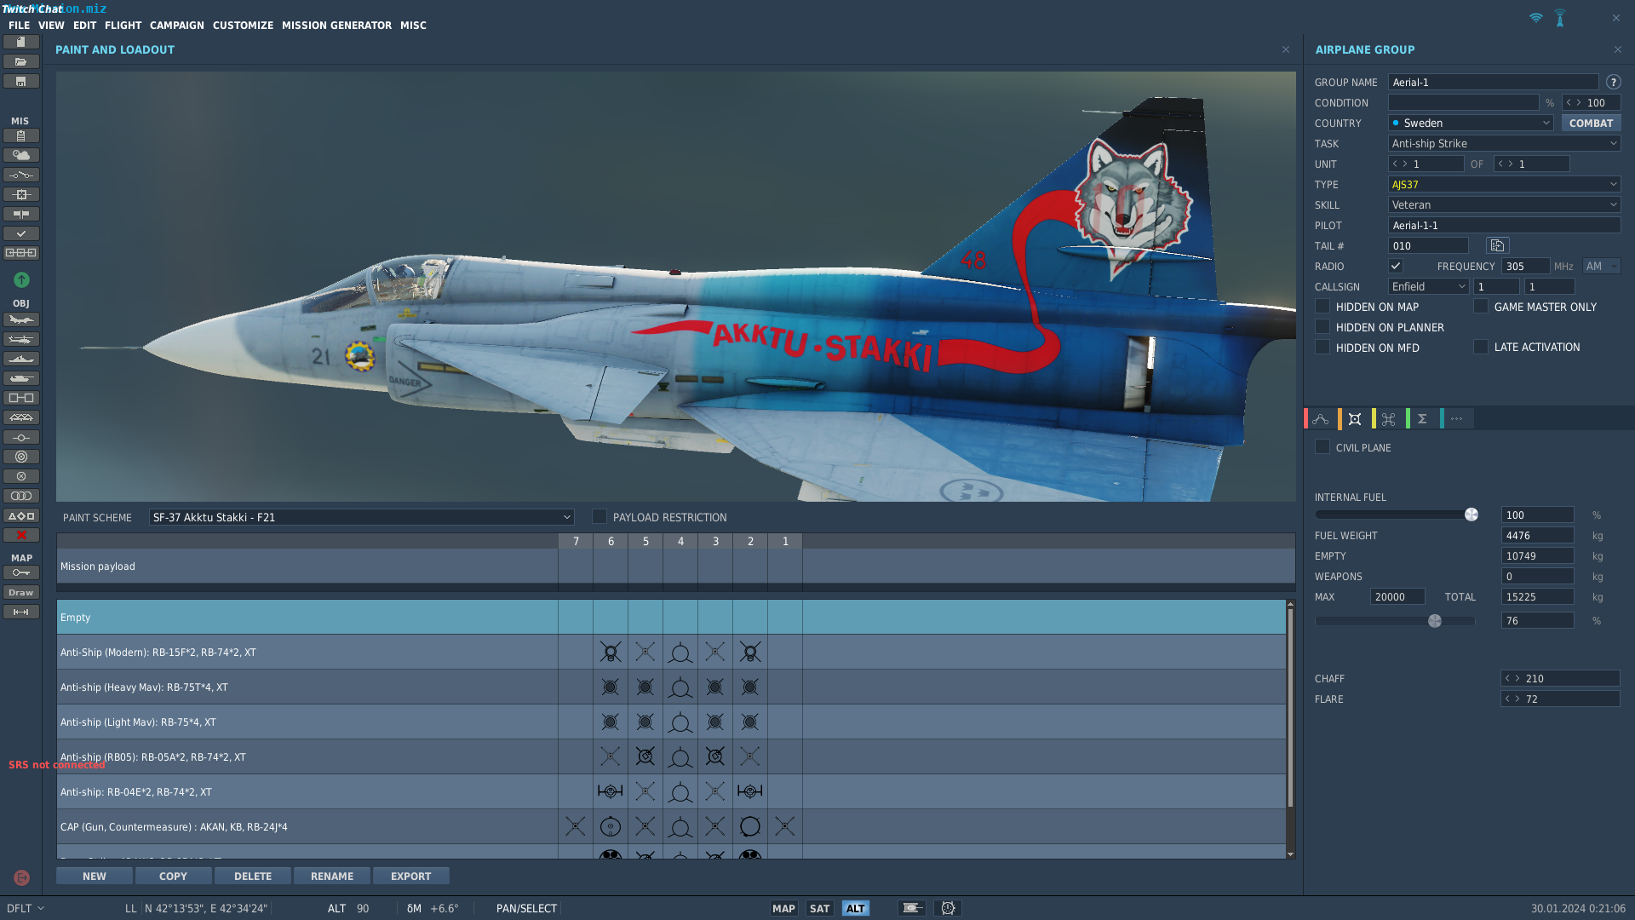1635x920 pixels.
Task: Click the exit icon at bottom left
Action: coord(21,877)
